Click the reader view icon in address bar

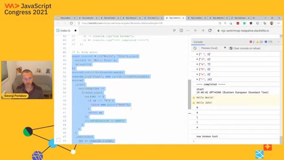click(x=220, y=23)
